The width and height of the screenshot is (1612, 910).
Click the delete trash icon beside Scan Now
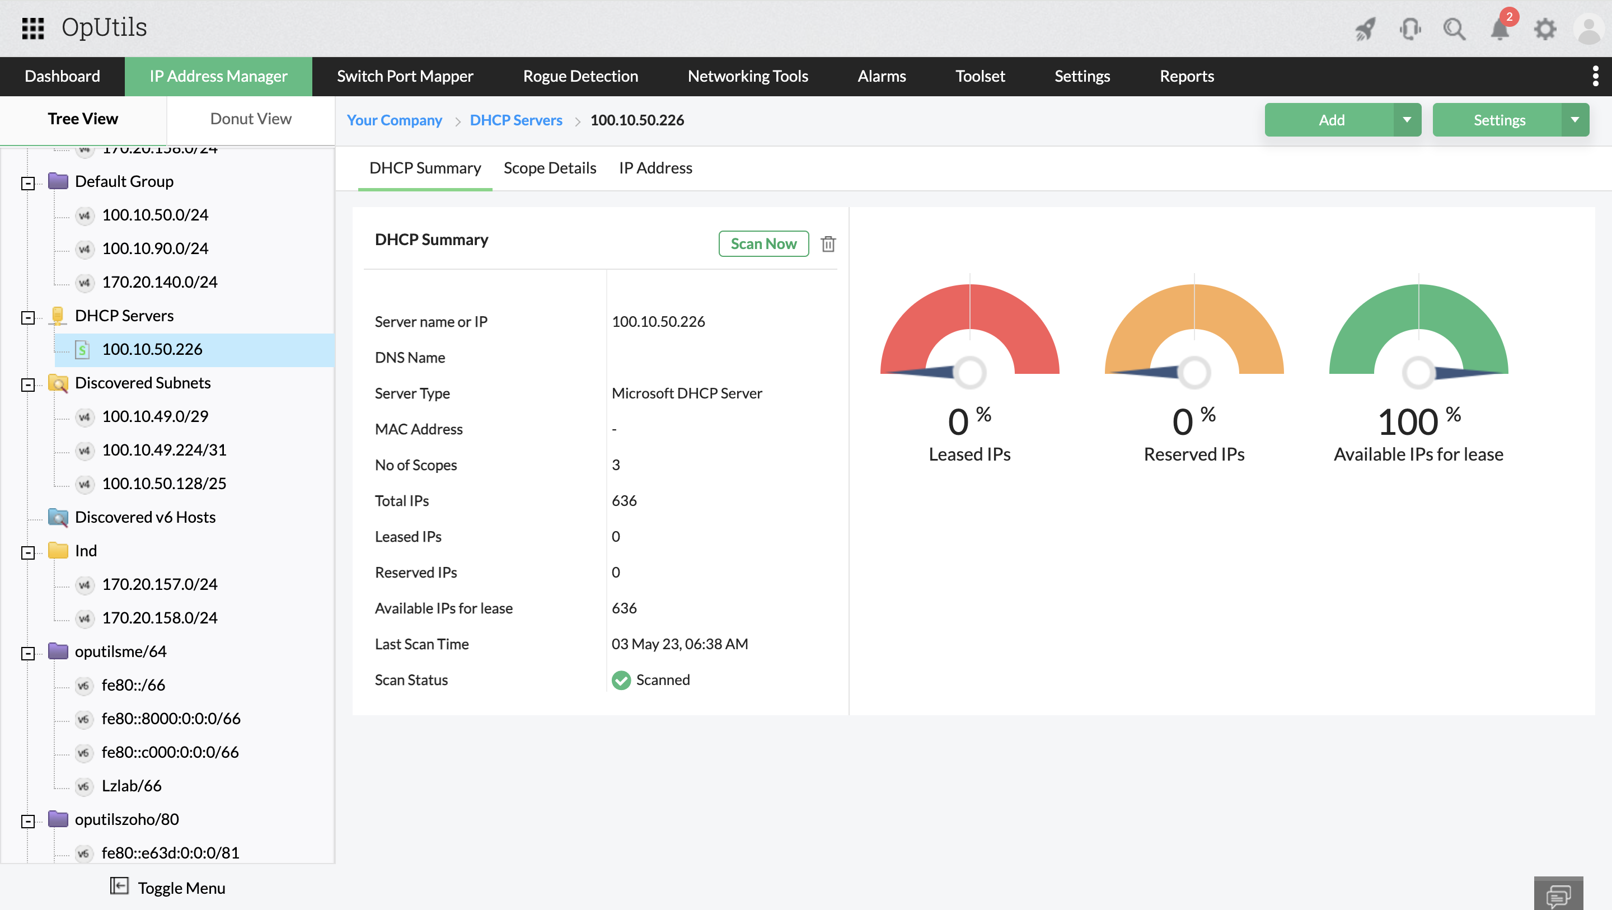828,243
